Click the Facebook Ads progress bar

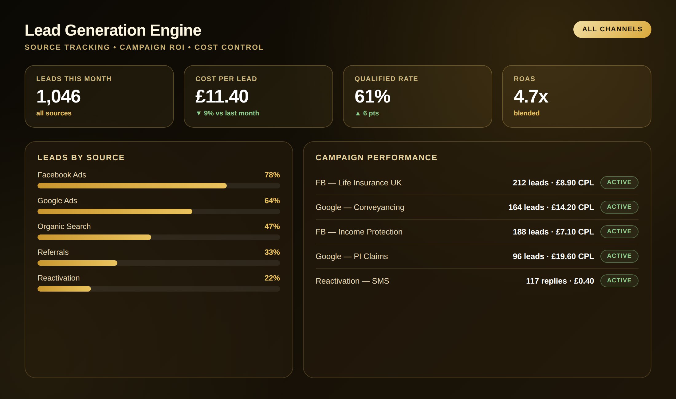click(159, 186)
